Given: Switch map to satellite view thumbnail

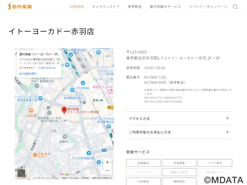Looking at the screenshot, I should click(x=21, y=173).
